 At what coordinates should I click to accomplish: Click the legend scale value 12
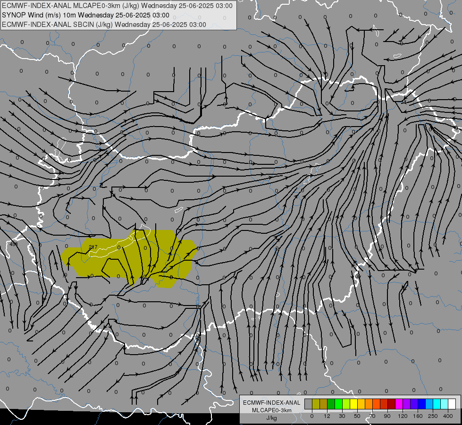(327, 416)
